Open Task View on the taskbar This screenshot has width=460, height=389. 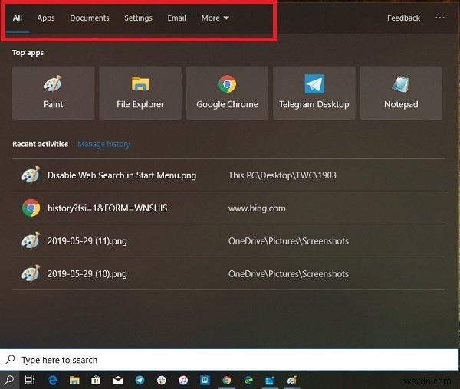30,380
